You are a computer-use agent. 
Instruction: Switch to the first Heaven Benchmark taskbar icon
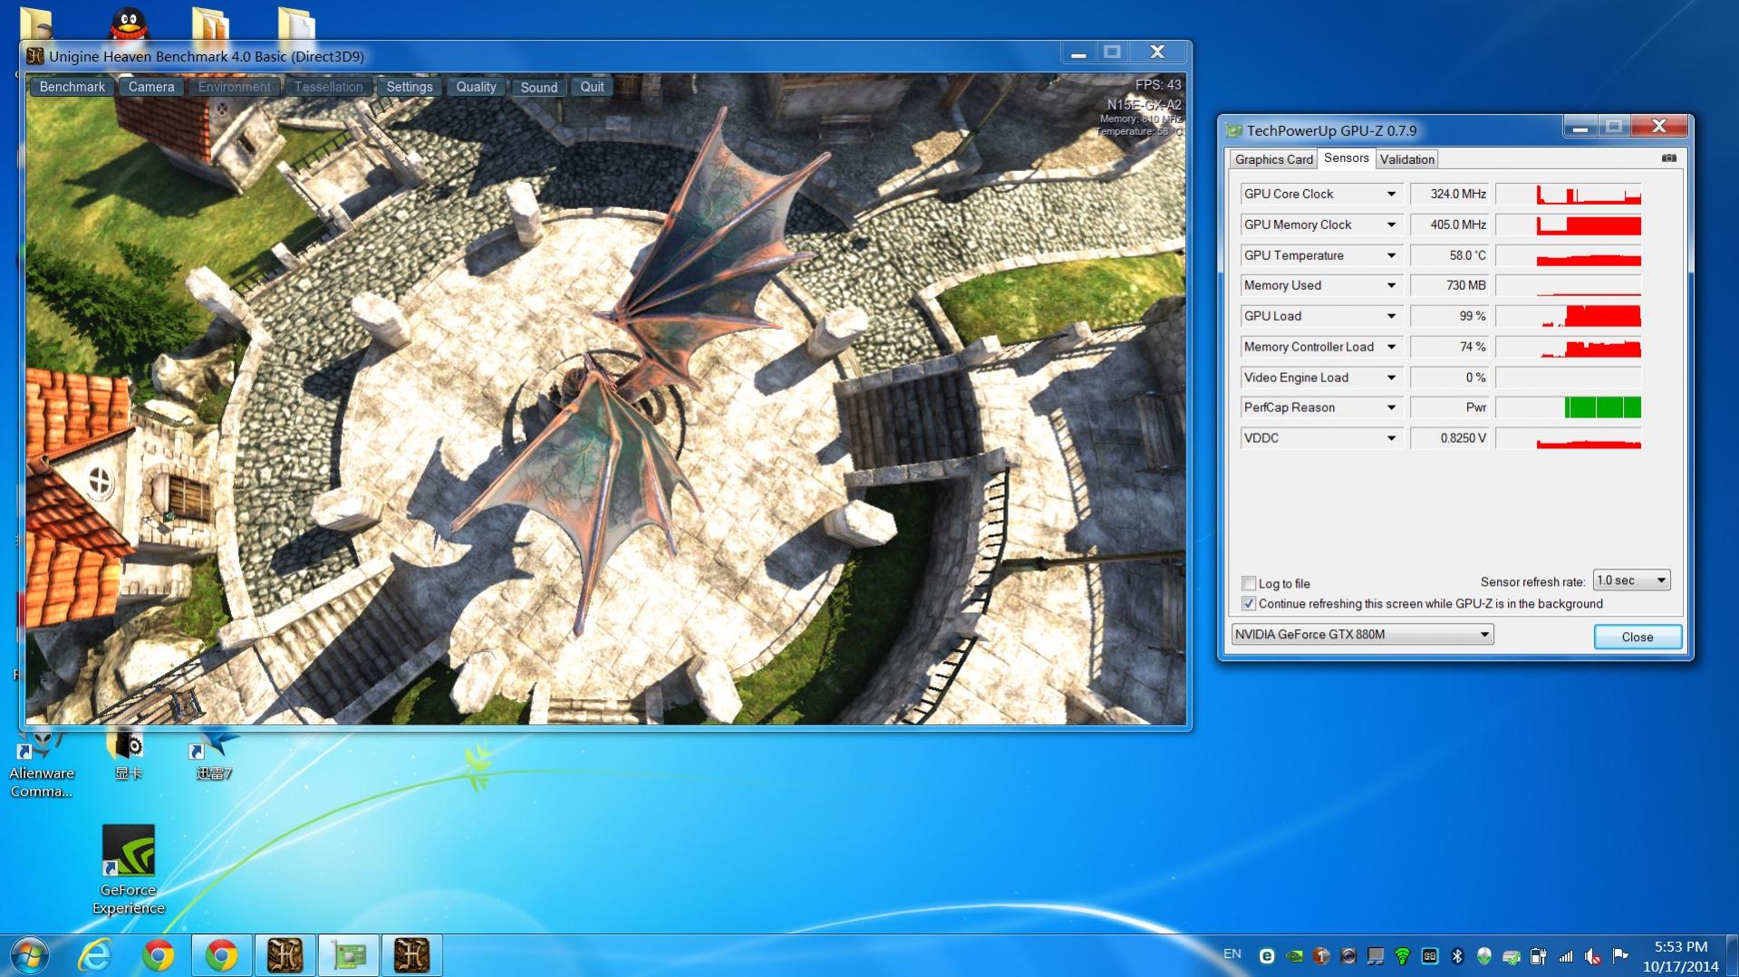click(285, 955)
